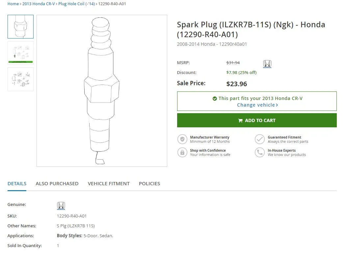Click the large spark plug image
This screenshot has height=254, width=347.
pyautogui.click(x=102, y=90)
